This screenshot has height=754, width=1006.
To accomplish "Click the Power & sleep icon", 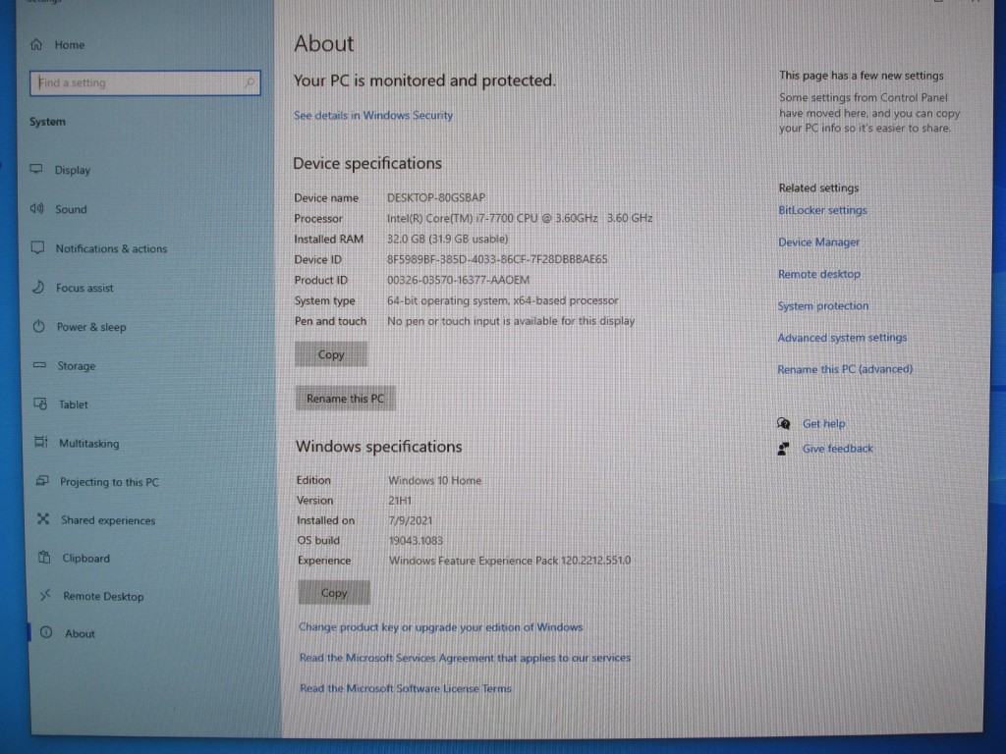I will click(x=39, y=326).
